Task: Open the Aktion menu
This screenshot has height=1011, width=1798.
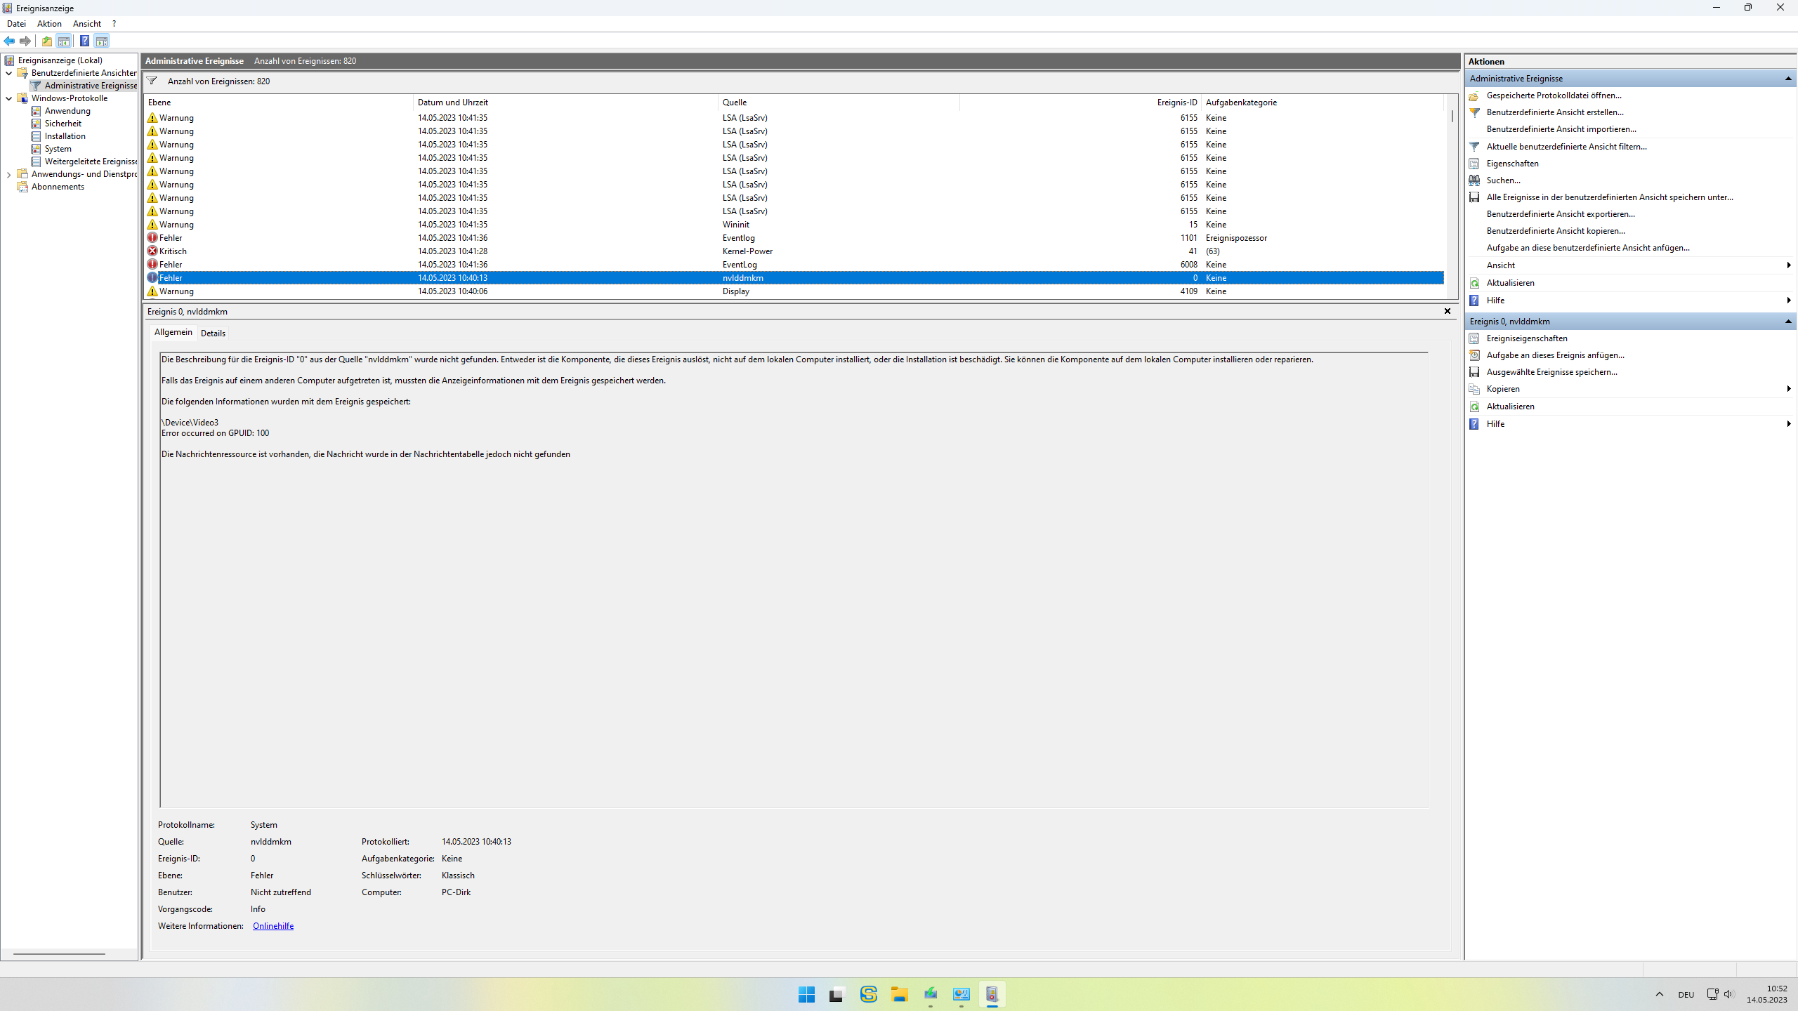Action: (49, 24)
